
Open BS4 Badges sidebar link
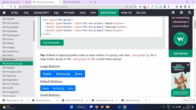(16, 68)
